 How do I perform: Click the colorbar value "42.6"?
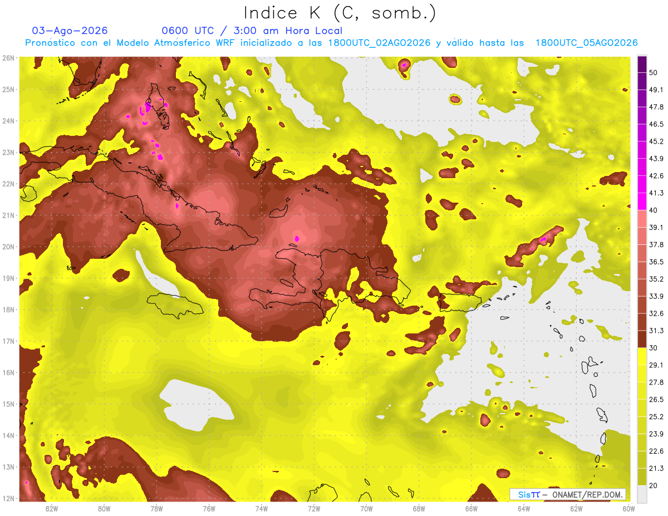tap(656, 175)
